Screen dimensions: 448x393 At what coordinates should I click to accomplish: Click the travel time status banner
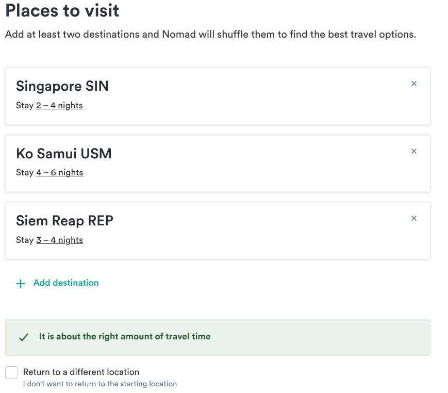click(218, 337)
